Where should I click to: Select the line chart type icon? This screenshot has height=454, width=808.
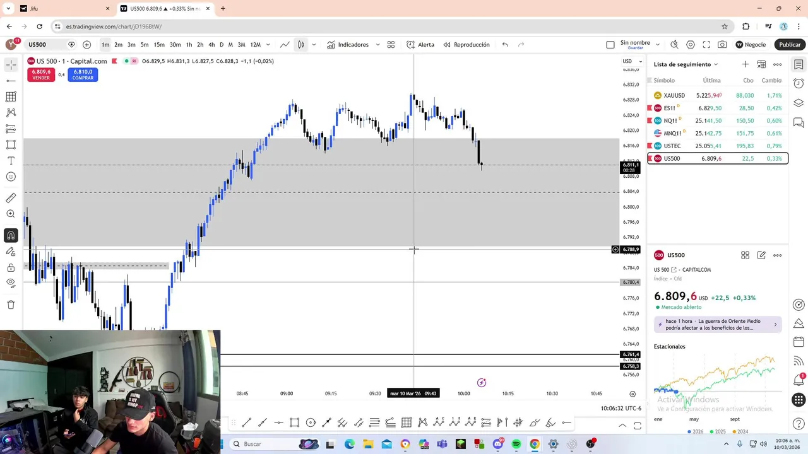tap(285, 45)
